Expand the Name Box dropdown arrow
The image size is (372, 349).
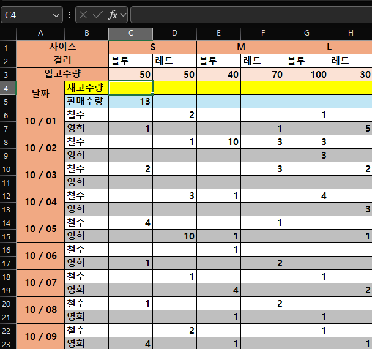[x=56, y=16]
